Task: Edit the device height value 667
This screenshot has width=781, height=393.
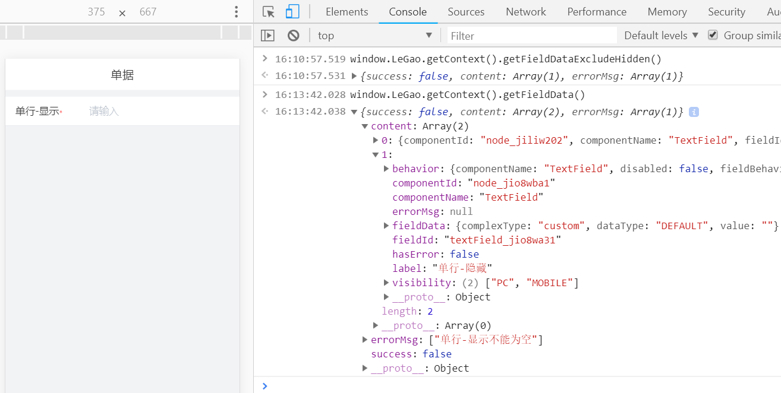Action: [x=148, y=12]
